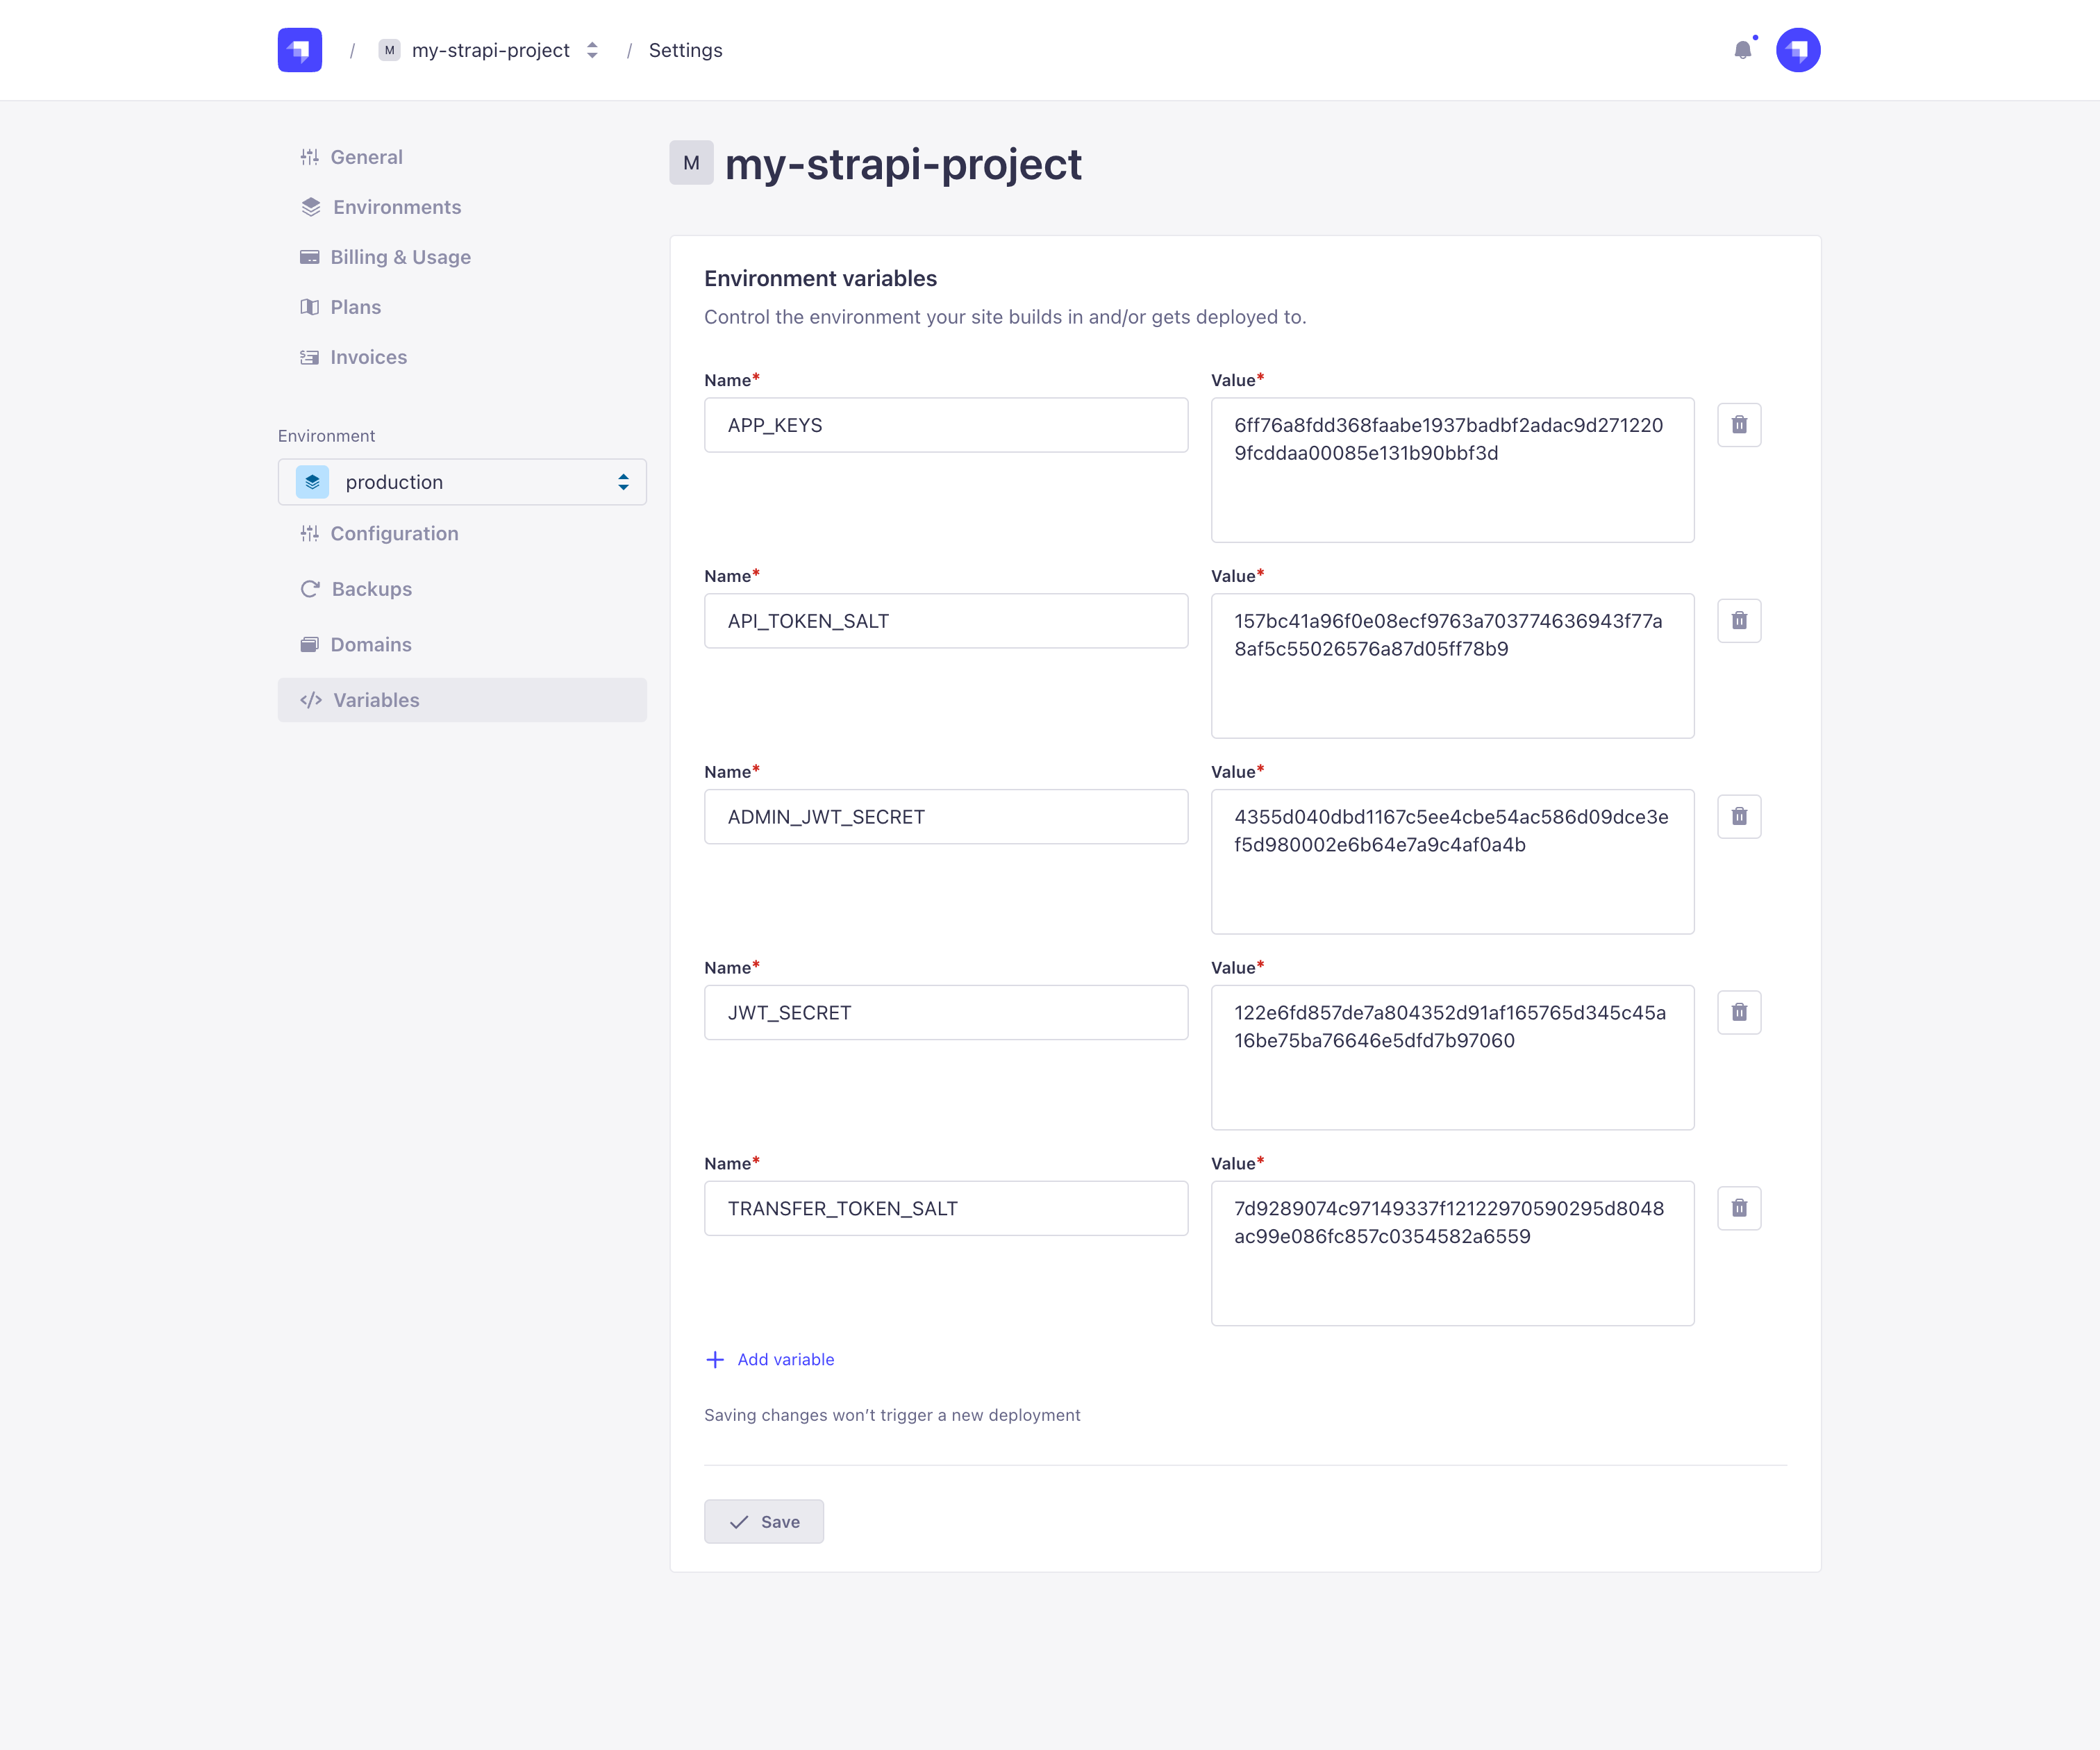Click the Variables code icon in sidebar
This screenshot has height=1750, width=2100.
310,700
